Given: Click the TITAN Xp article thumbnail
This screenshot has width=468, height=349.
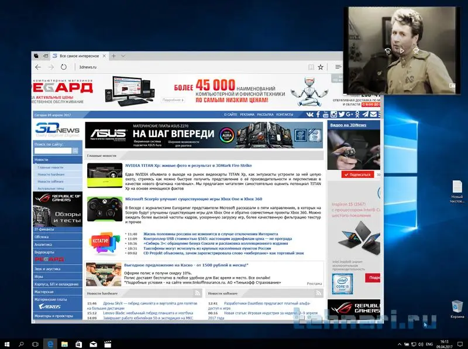Looking at the screenshot, I should tap(105, 176).
